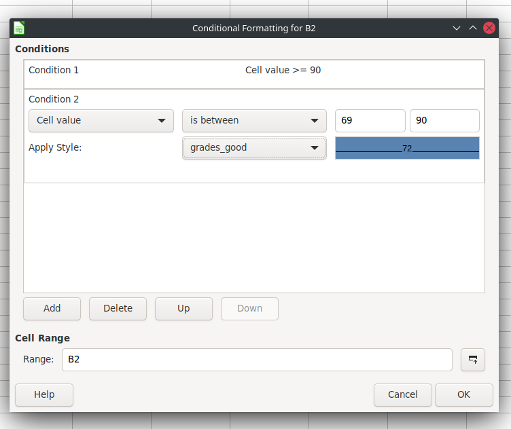This screenshot has width=511, height=429.
Task: Click the lower bound field containing 69
Action: (x=370, y=120)
